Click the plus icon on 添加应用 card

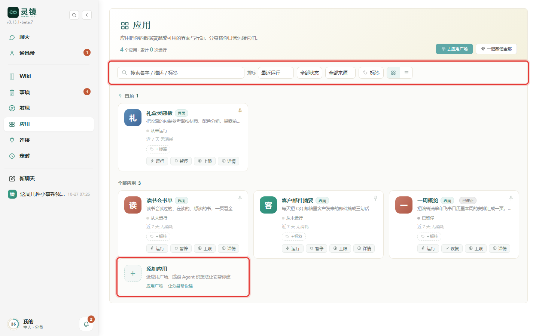[x=133, y=273]
